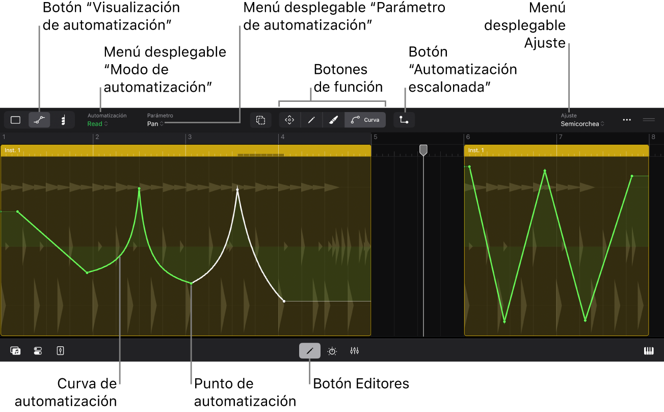Select the white automation point ending the white curve

tap(284, 301)
